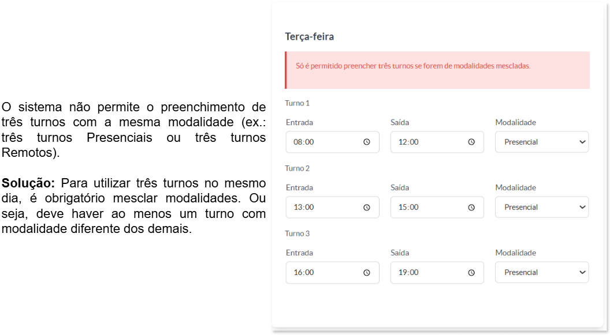Click the Terça-feira heading
The width and height of the screenshot is (610, 335).
[309, 36]
